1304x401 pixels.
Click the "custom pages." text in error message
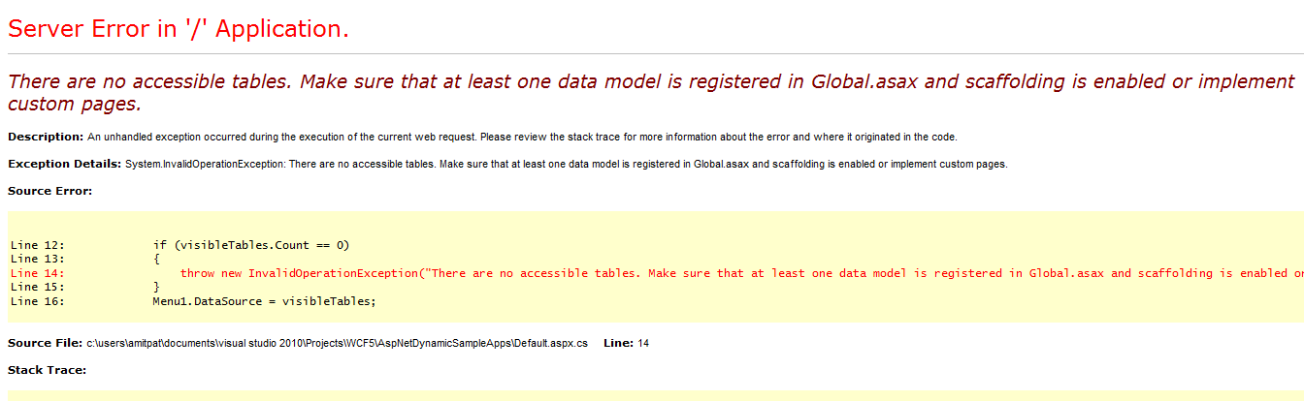(75, 105)
